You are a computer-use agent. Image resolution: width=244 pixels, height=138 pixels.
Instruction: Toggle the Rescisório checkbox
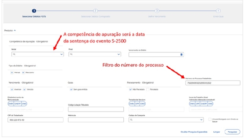[23, 72]
